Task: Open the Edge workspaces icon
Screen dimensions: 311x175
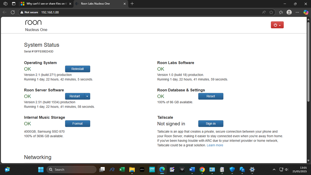Action: [x=5, y=4]
